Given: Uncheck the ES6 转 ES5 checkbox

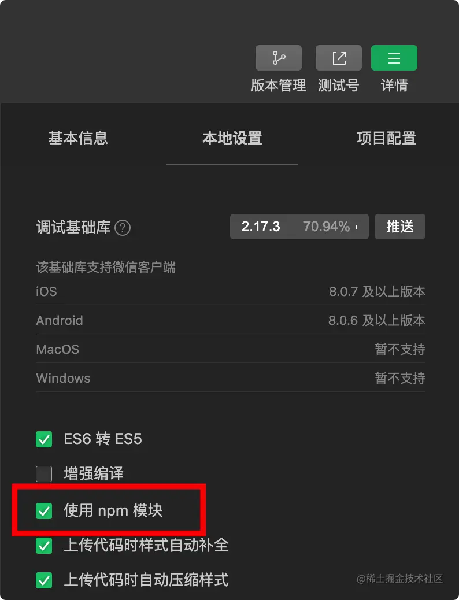Looking at the screenshot, I should [x=44, y=439].
